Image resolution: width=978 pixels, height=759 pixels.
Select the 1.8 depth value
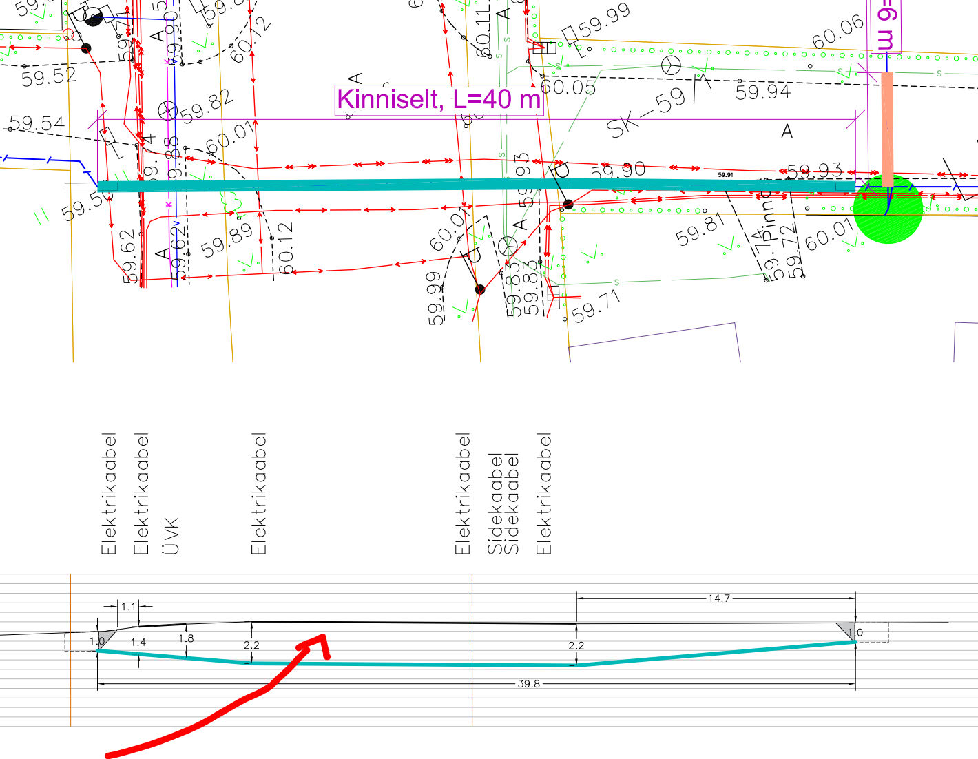coord(186,638)
